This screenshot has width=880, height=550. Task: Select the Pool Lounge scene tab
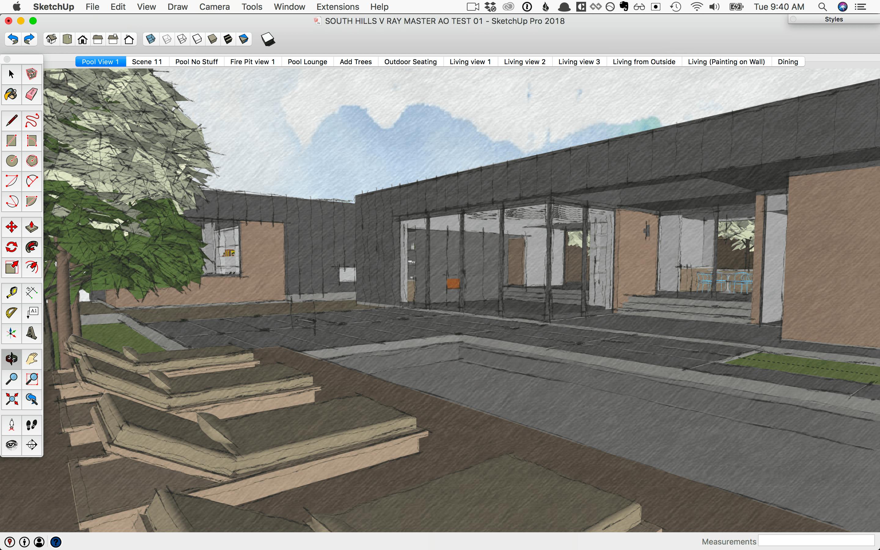(307, 61)
